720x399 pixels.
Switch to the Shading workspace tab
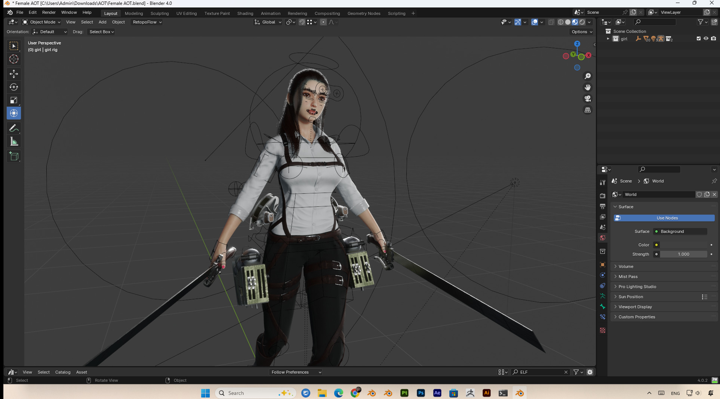245,13
